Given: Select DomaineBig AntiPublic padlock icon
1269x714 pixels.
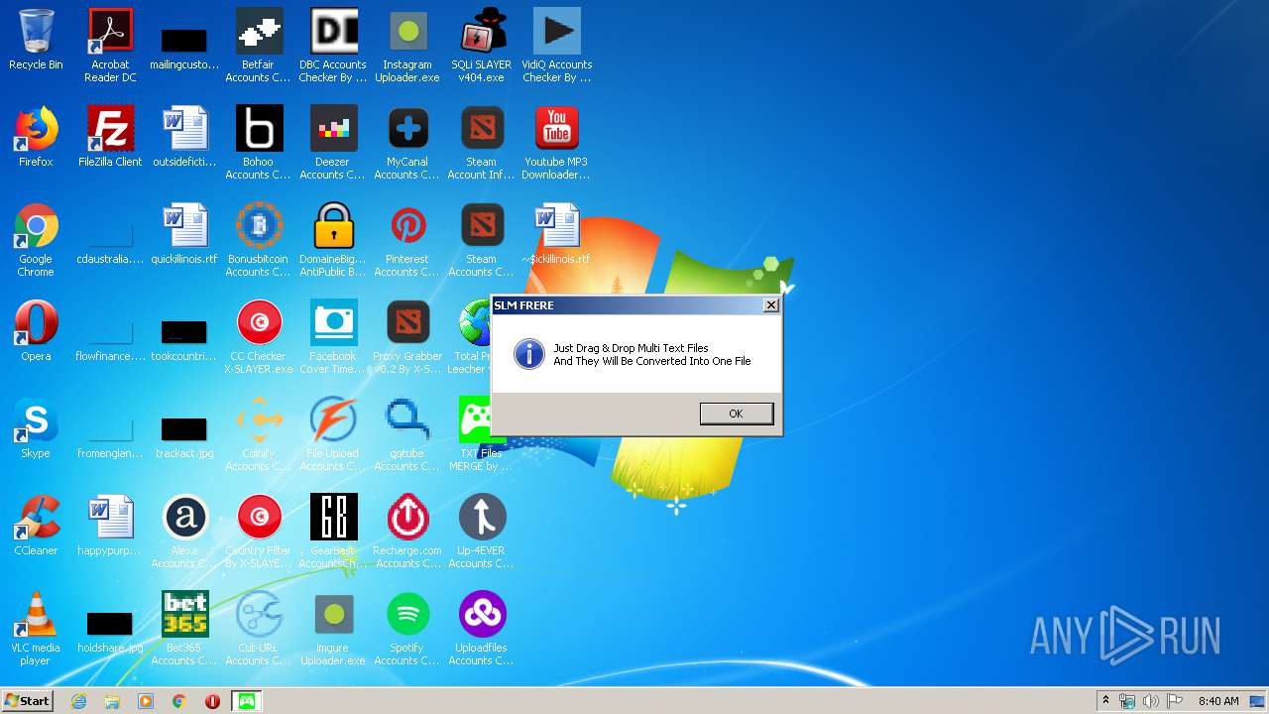Looking at the screenshot, I should pos(333,241).
